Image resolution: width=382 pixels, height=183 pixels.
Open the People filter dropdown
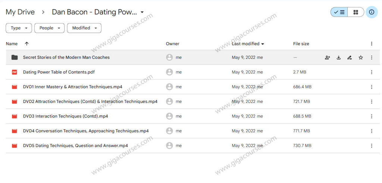coord(49,28)
